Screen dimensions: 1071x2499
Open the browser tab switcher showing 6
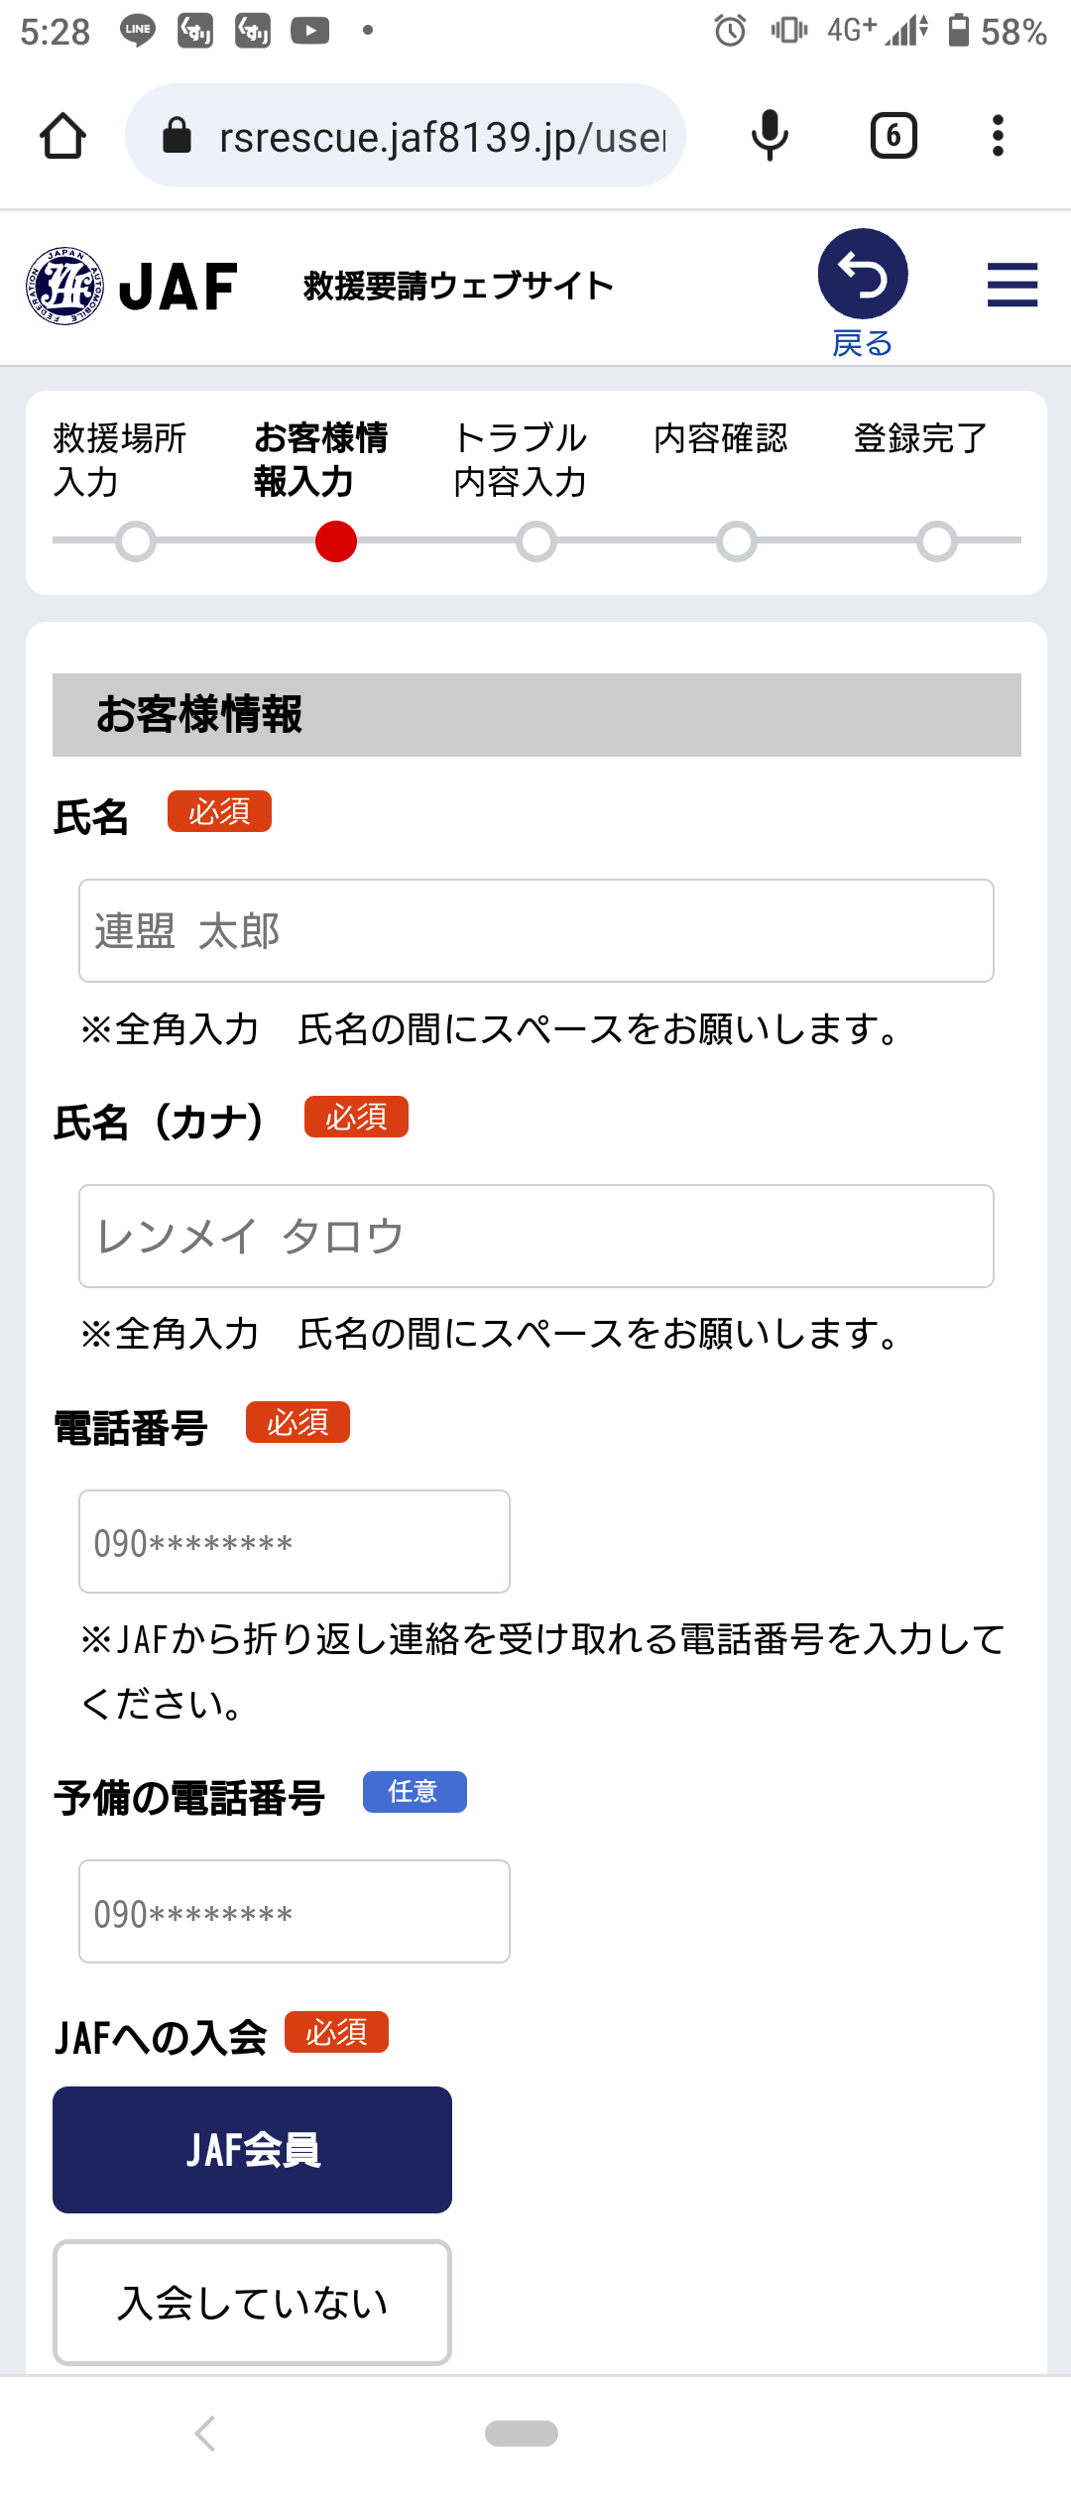click(893, 136)
